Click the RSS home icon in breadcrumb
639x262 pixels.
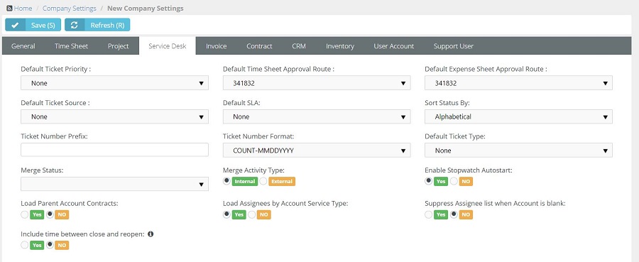point(9,8)
